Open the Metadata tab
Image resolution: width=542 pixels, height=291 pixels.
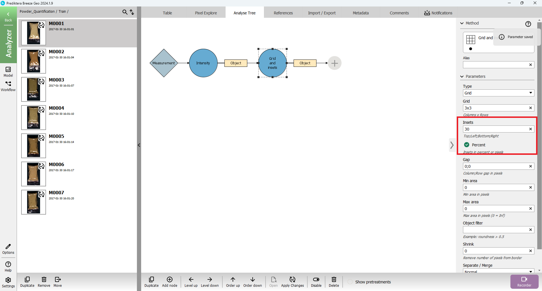360,13
